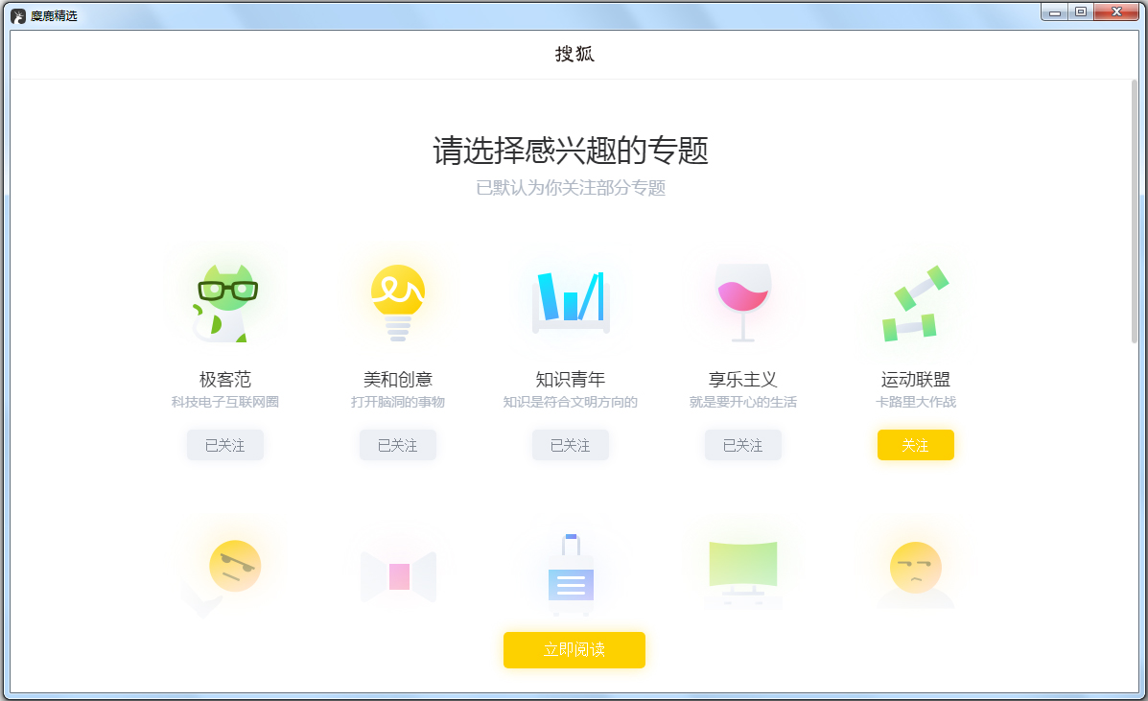Select the unamused yellow face icon
The width and height of the screenshot is (1148, 701).
point(915,575)
